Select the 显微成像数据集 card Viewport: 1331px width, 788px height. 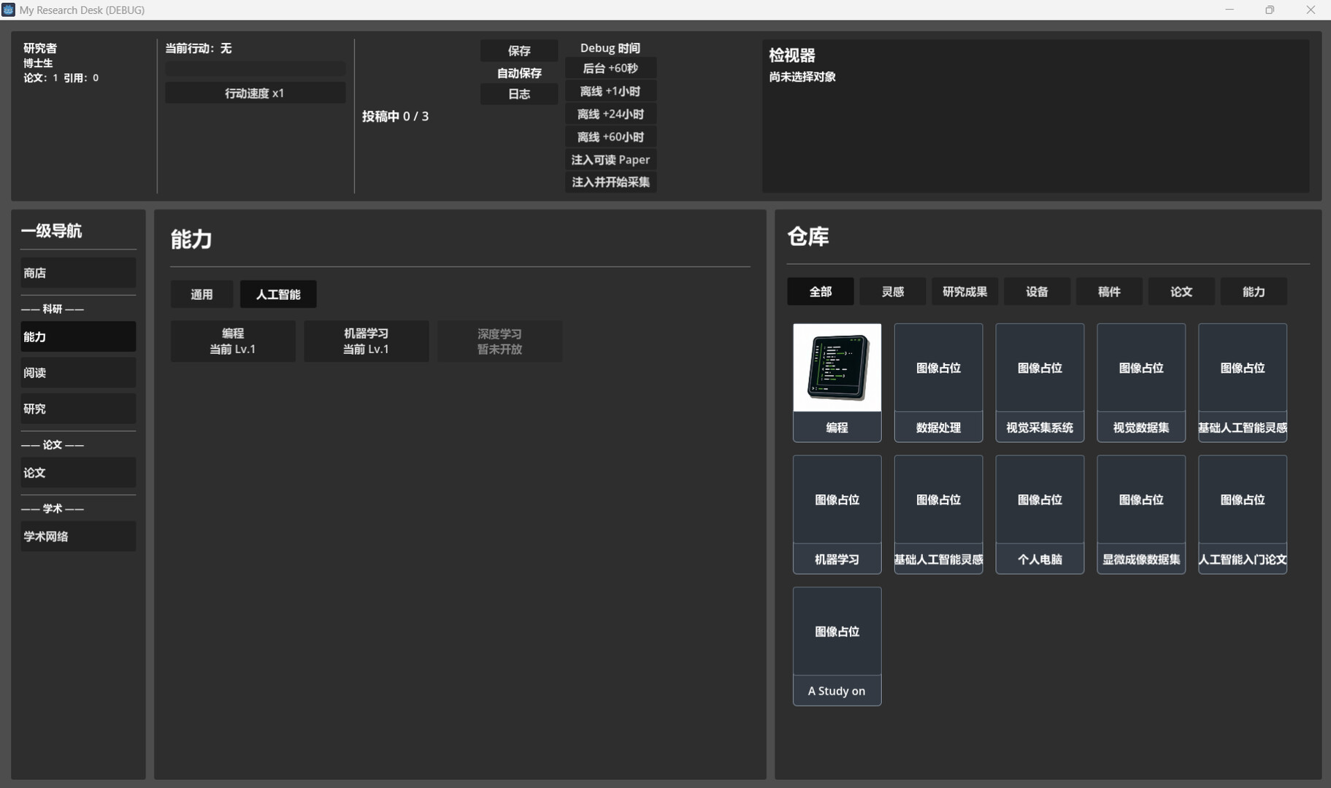[1140, 514]
